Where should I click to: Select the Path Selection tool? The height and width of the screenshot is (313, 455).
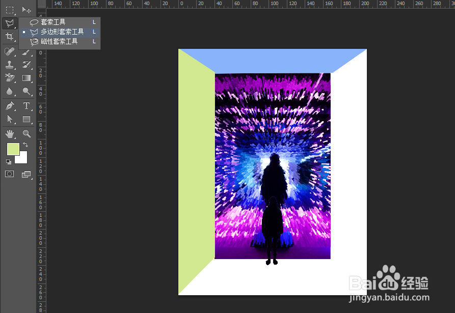tap(10, 119)
